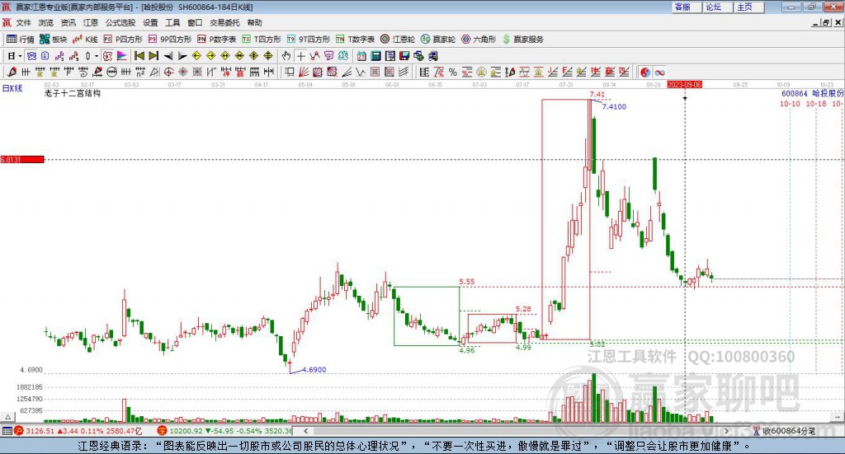Click the 老子十二宫结构 label

[x=73, y=93]
